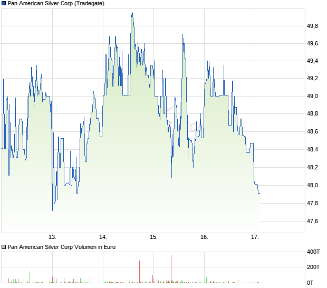
Task: Click the tall red volume bar before the 15.
Action: [x=140, y=272]
